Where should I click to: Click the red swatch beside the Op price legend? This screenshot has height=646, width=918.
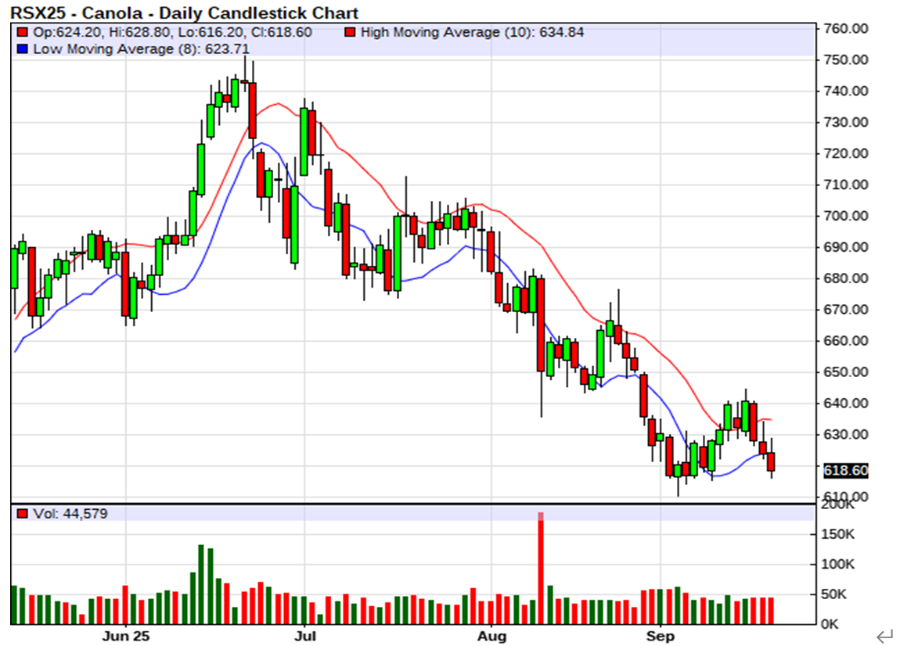pos(21,33)
